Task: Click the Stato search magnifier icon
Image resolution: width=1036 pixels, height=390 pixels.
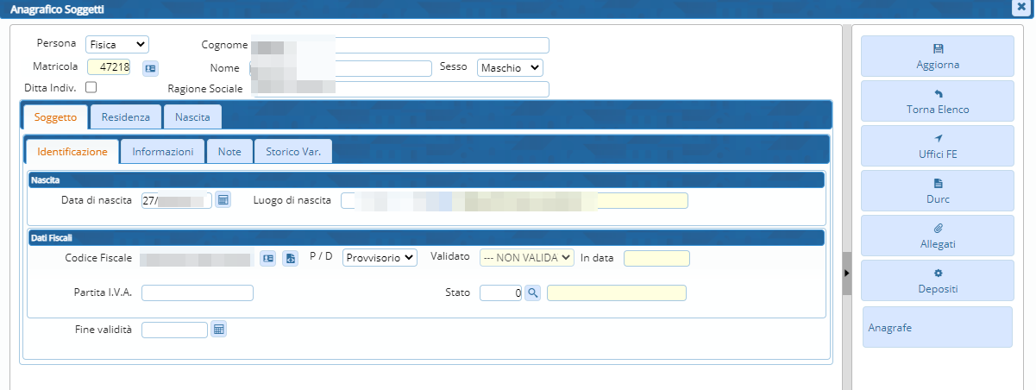Action: (x=533, y=293)
